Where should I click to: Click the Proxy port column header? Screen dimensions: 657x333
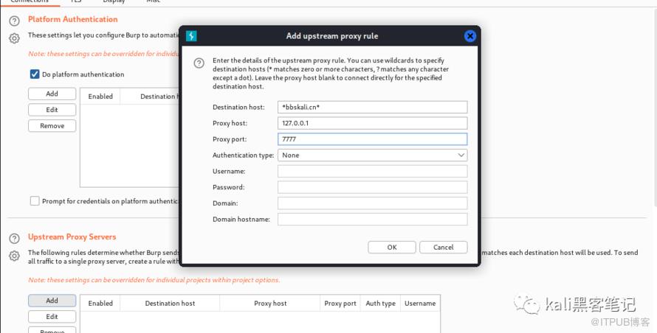[340, 304]
